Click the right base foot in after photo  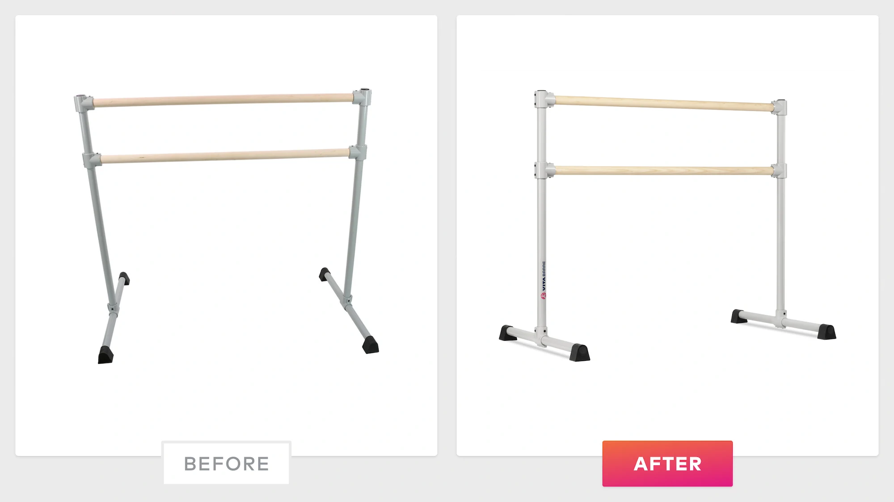coord(783,323)
